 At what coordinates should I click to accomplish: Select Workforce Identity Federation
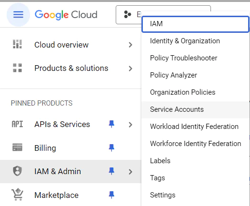click(195, 144)
